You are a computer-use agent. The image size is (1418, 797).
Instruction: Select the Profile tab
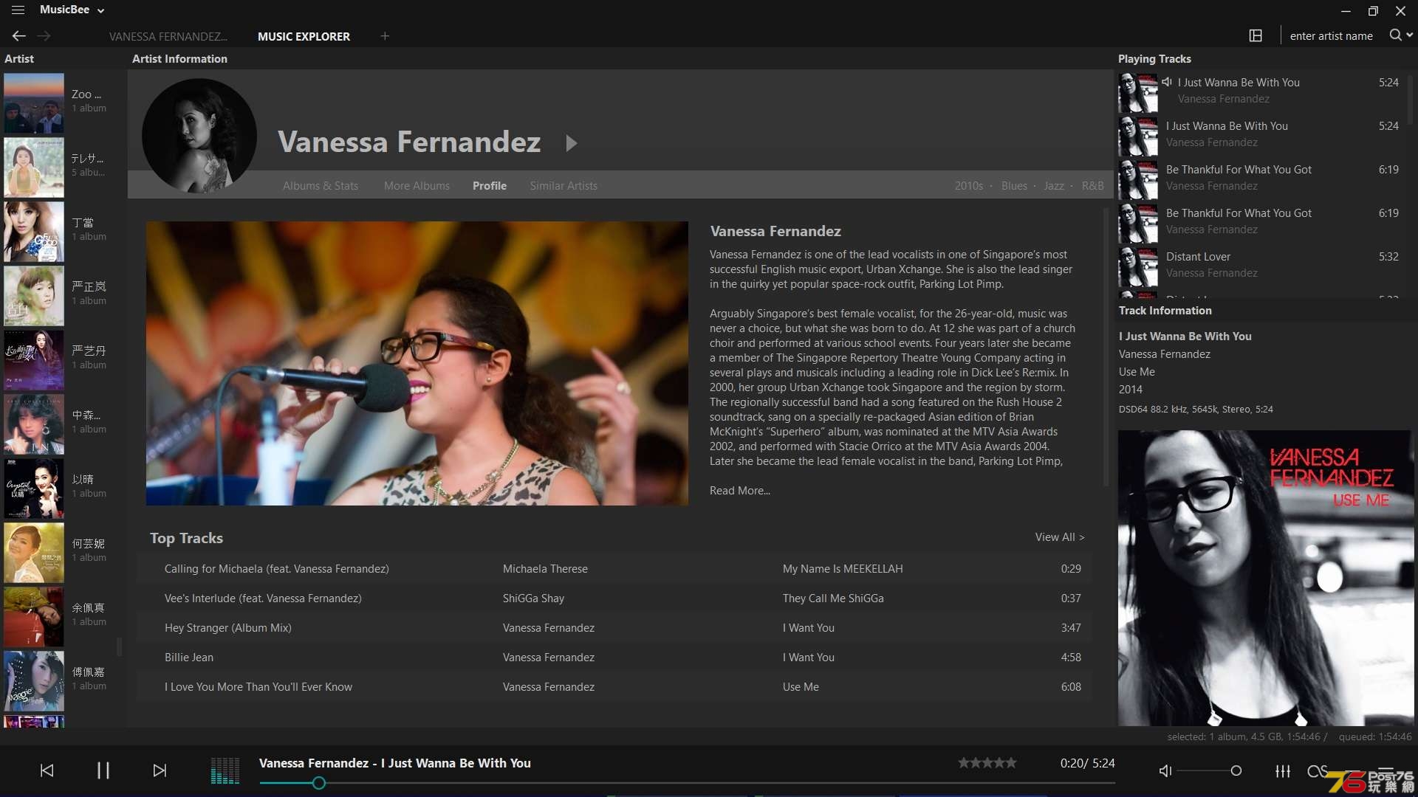tap(490, 186)
